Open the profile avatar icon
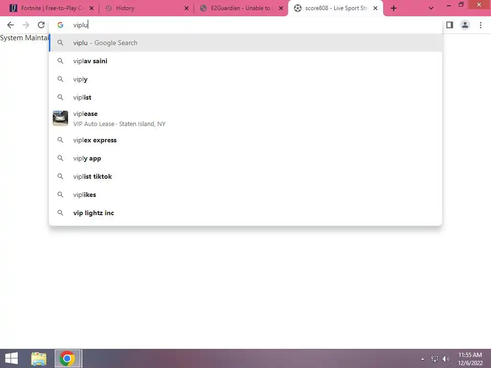 pyautogui.click(x=465, y=25)
